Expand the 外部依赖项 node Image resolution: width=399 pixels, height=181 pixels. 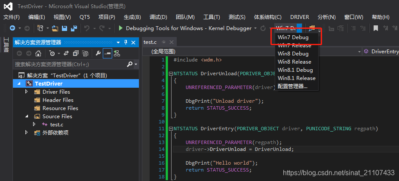coord(27,132)
